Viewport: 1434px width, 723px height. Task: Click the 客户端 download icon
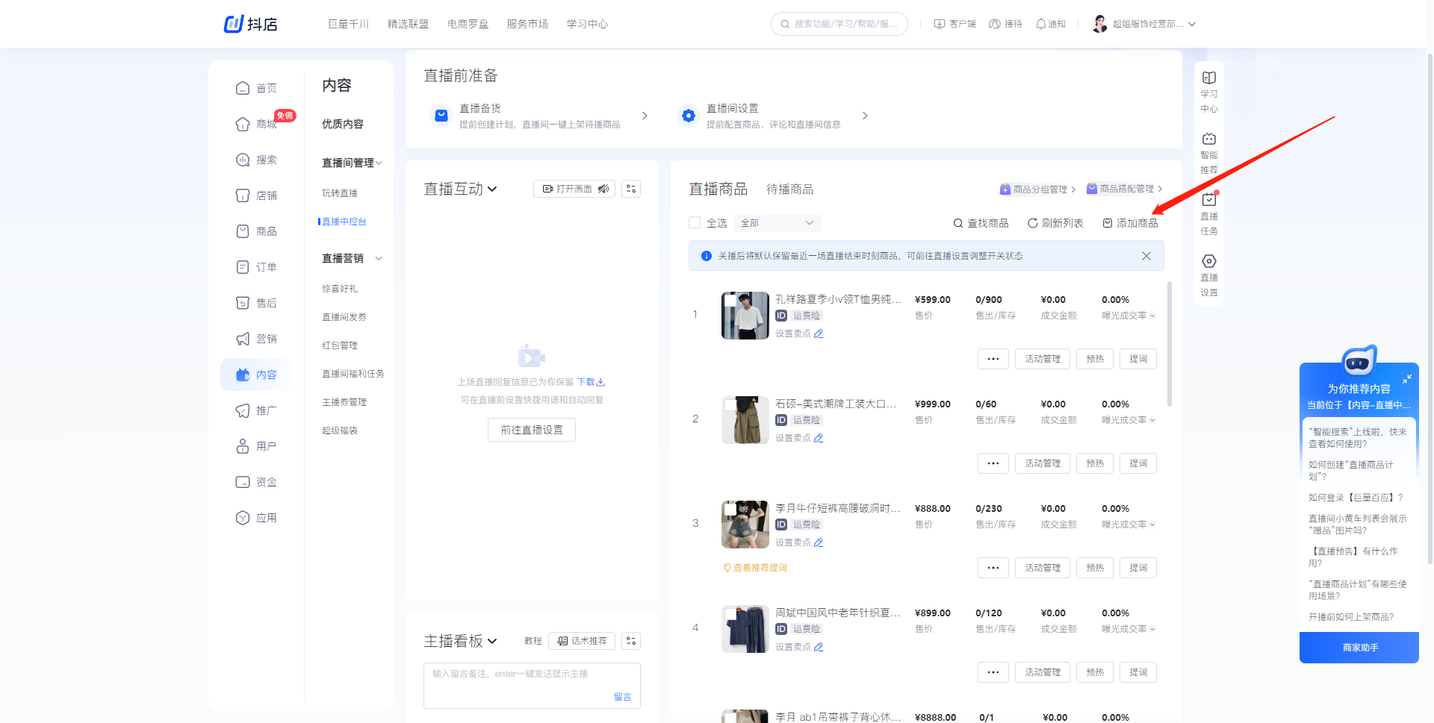pyautogui.click(x=940, y=24)
